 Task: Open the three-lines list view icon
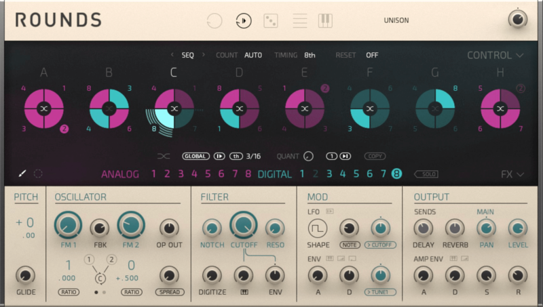(x=300, y=21)
